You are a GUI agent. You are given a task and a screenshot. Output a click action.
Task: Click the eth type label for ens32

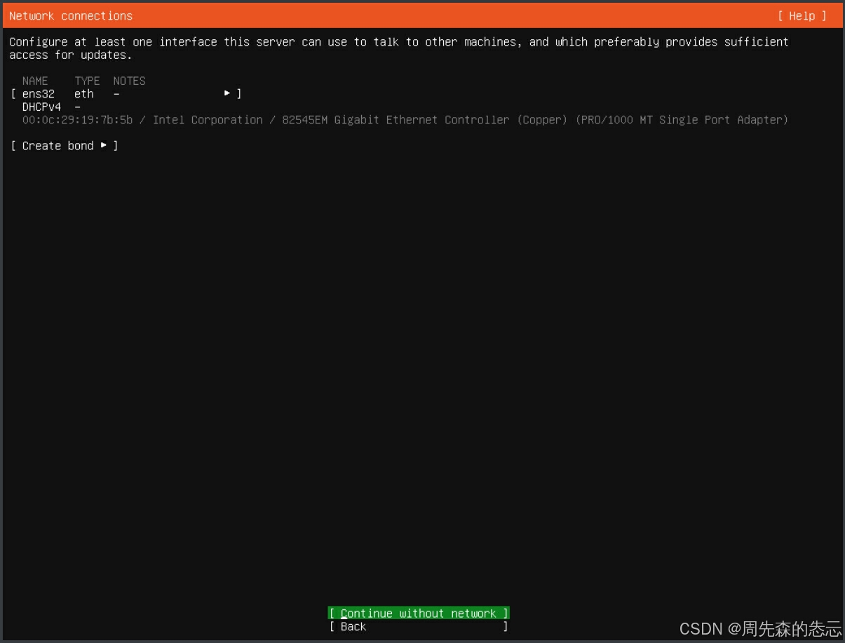click(x=84, y=93)
